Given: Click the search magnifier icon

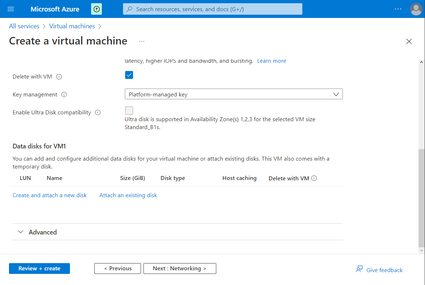Looking at the screenshot, I should click(129, 9).
